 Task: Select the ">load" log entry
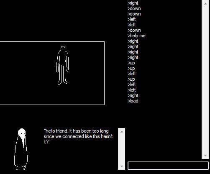[133, 101]
